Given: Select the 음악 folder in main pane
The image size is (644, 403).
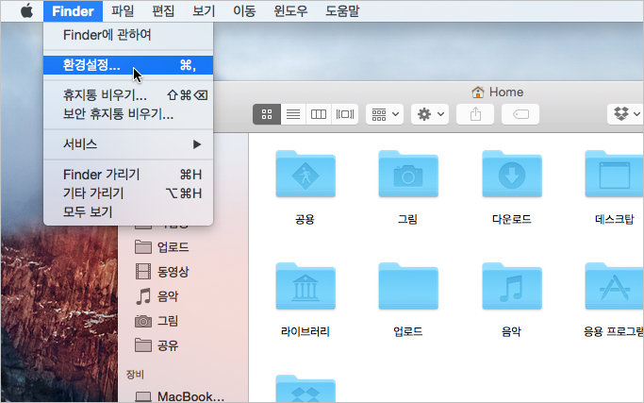Looking at the screenshot, I should (512, 287).
